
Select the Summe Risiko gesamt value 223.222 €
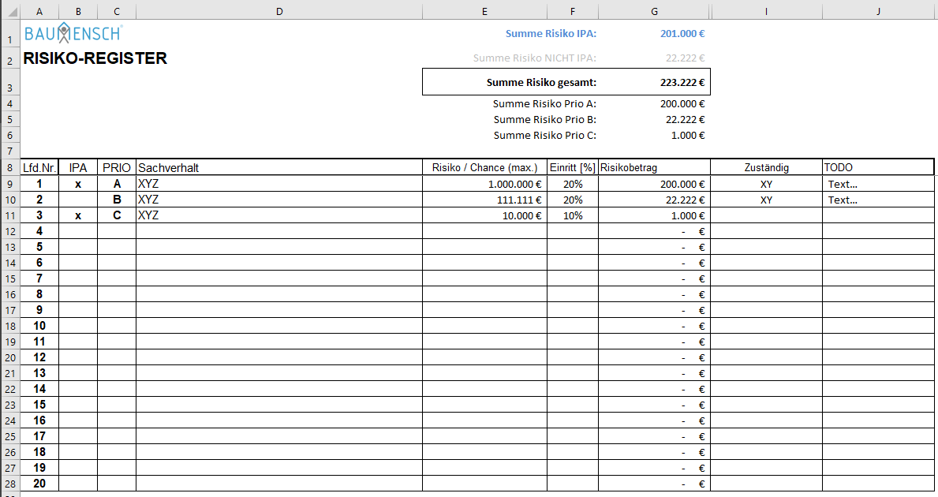point(682,82)
